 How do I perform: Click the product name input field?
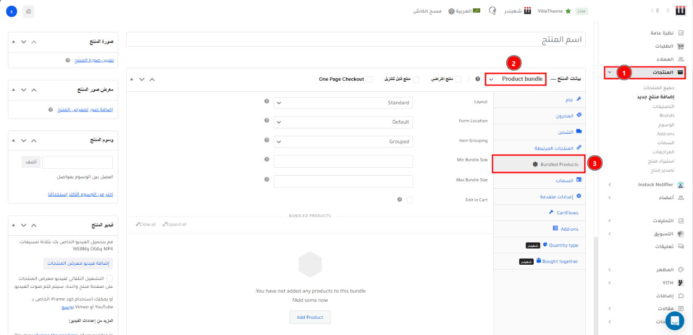tap(356, 40)
